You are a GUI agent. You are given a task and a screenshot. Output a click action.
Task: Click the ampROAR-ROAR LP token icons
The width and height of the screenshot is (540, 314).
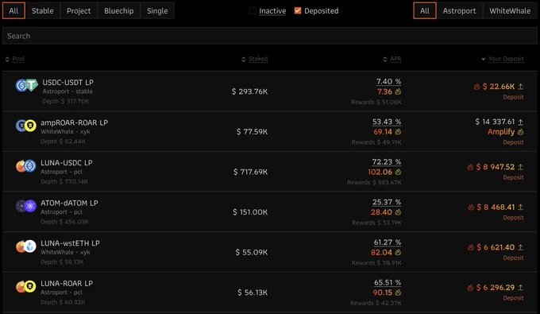[26, 126]
